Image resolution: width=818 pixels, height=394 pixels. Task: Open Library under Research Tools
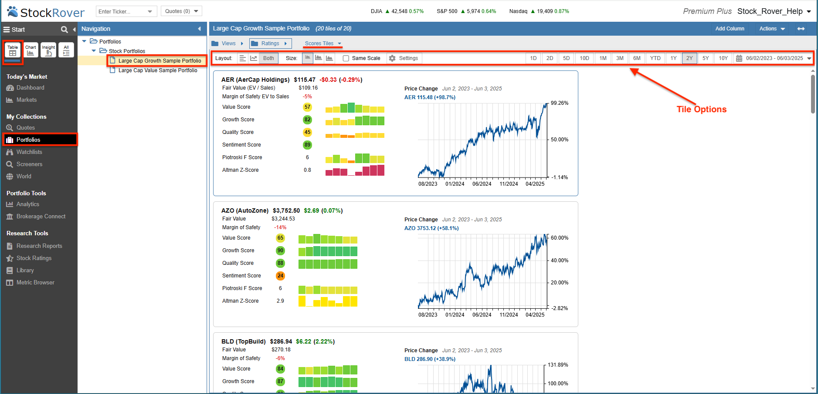[x=25, y=270]
